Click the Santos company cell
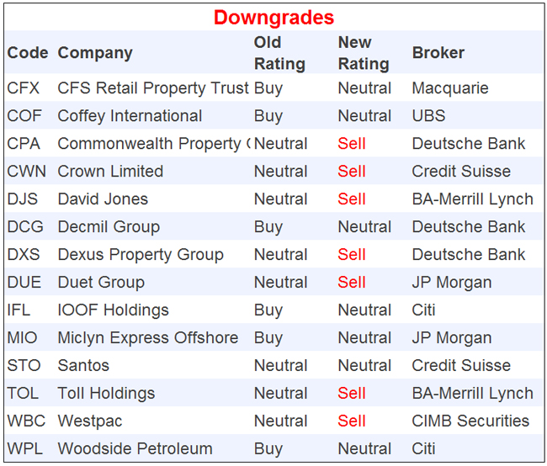 (83, 366)
